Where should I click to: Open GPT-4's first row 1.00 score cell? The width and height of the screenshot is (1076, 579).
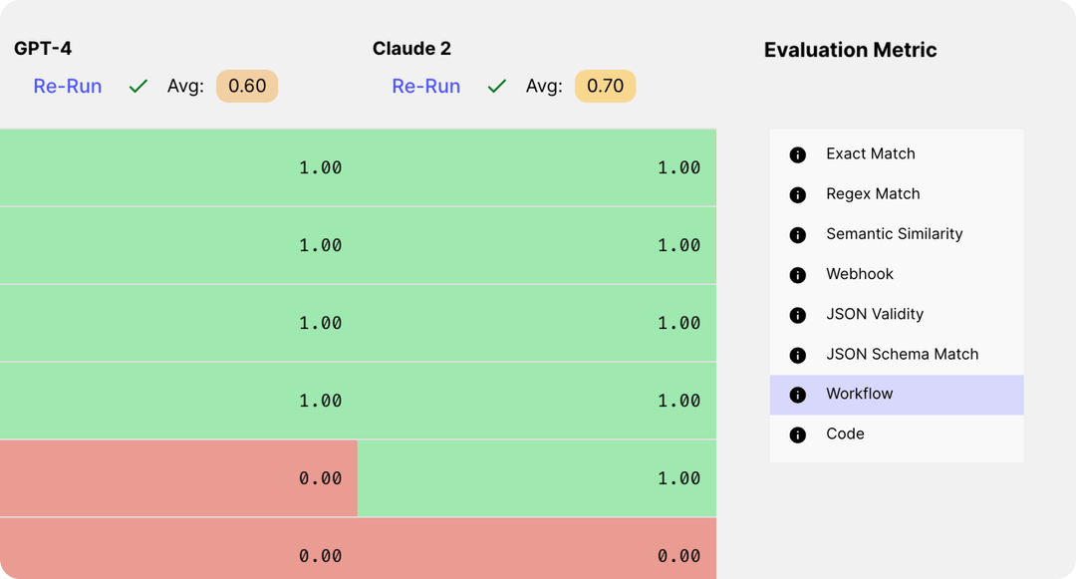point(178,167)
